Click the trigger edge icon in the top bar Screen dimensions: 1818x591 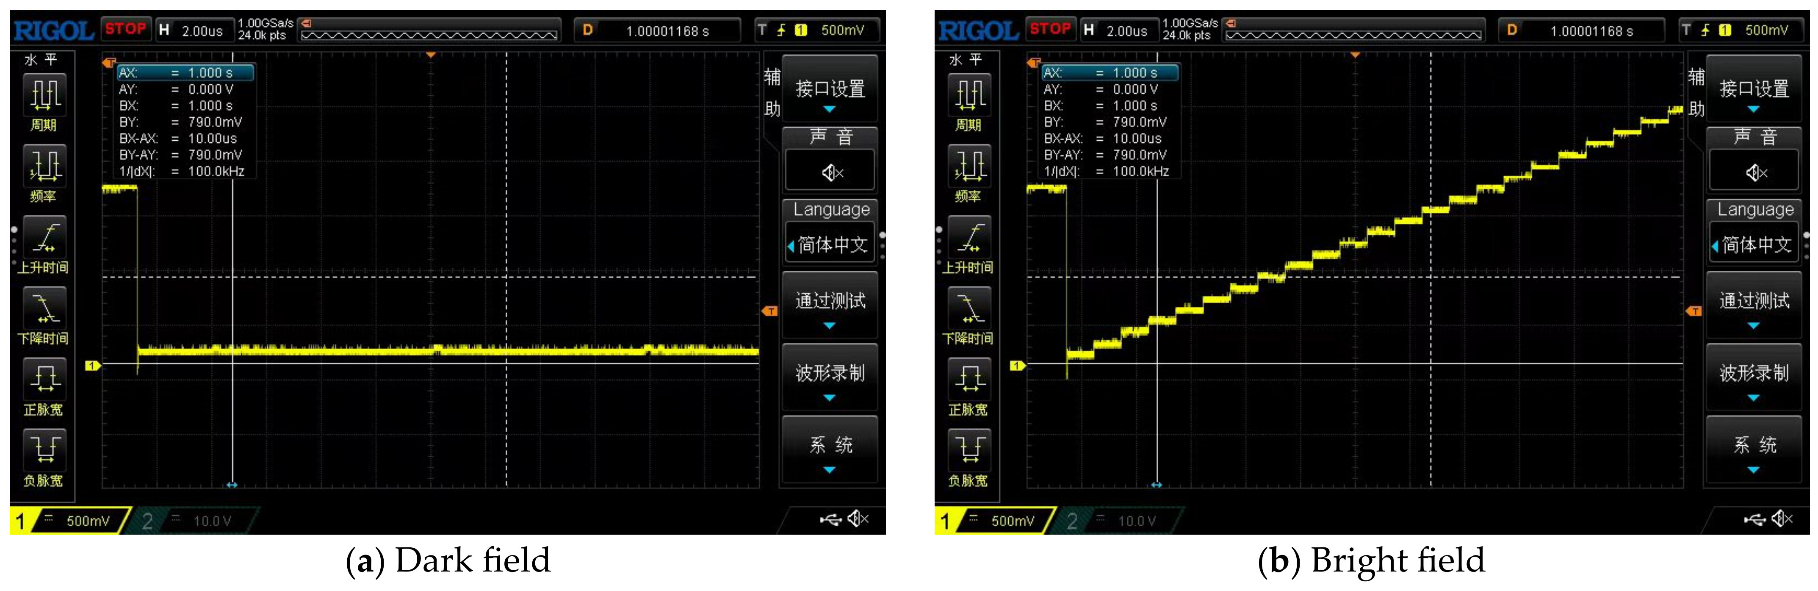click(782, 29)
